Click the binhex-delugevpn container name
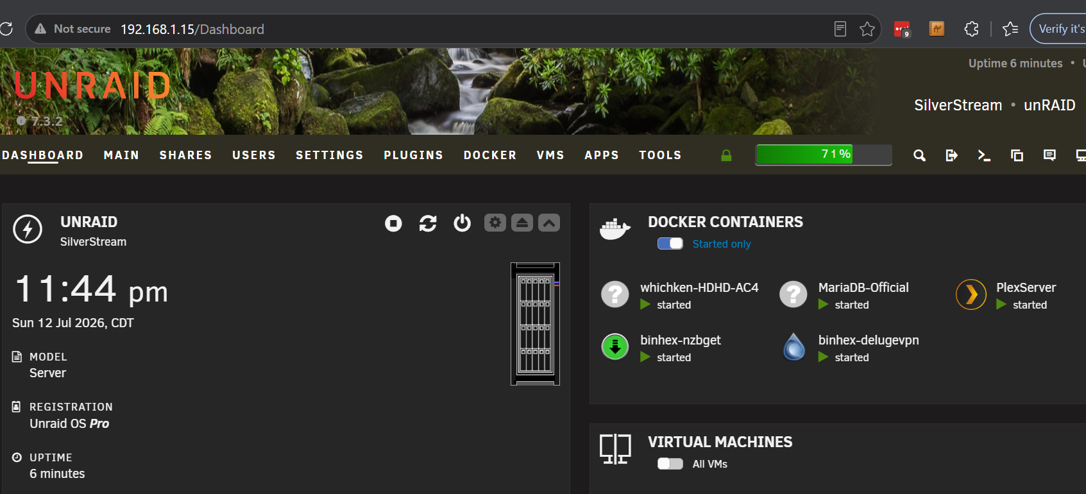 pyautogui.click(x=869, y=340)
